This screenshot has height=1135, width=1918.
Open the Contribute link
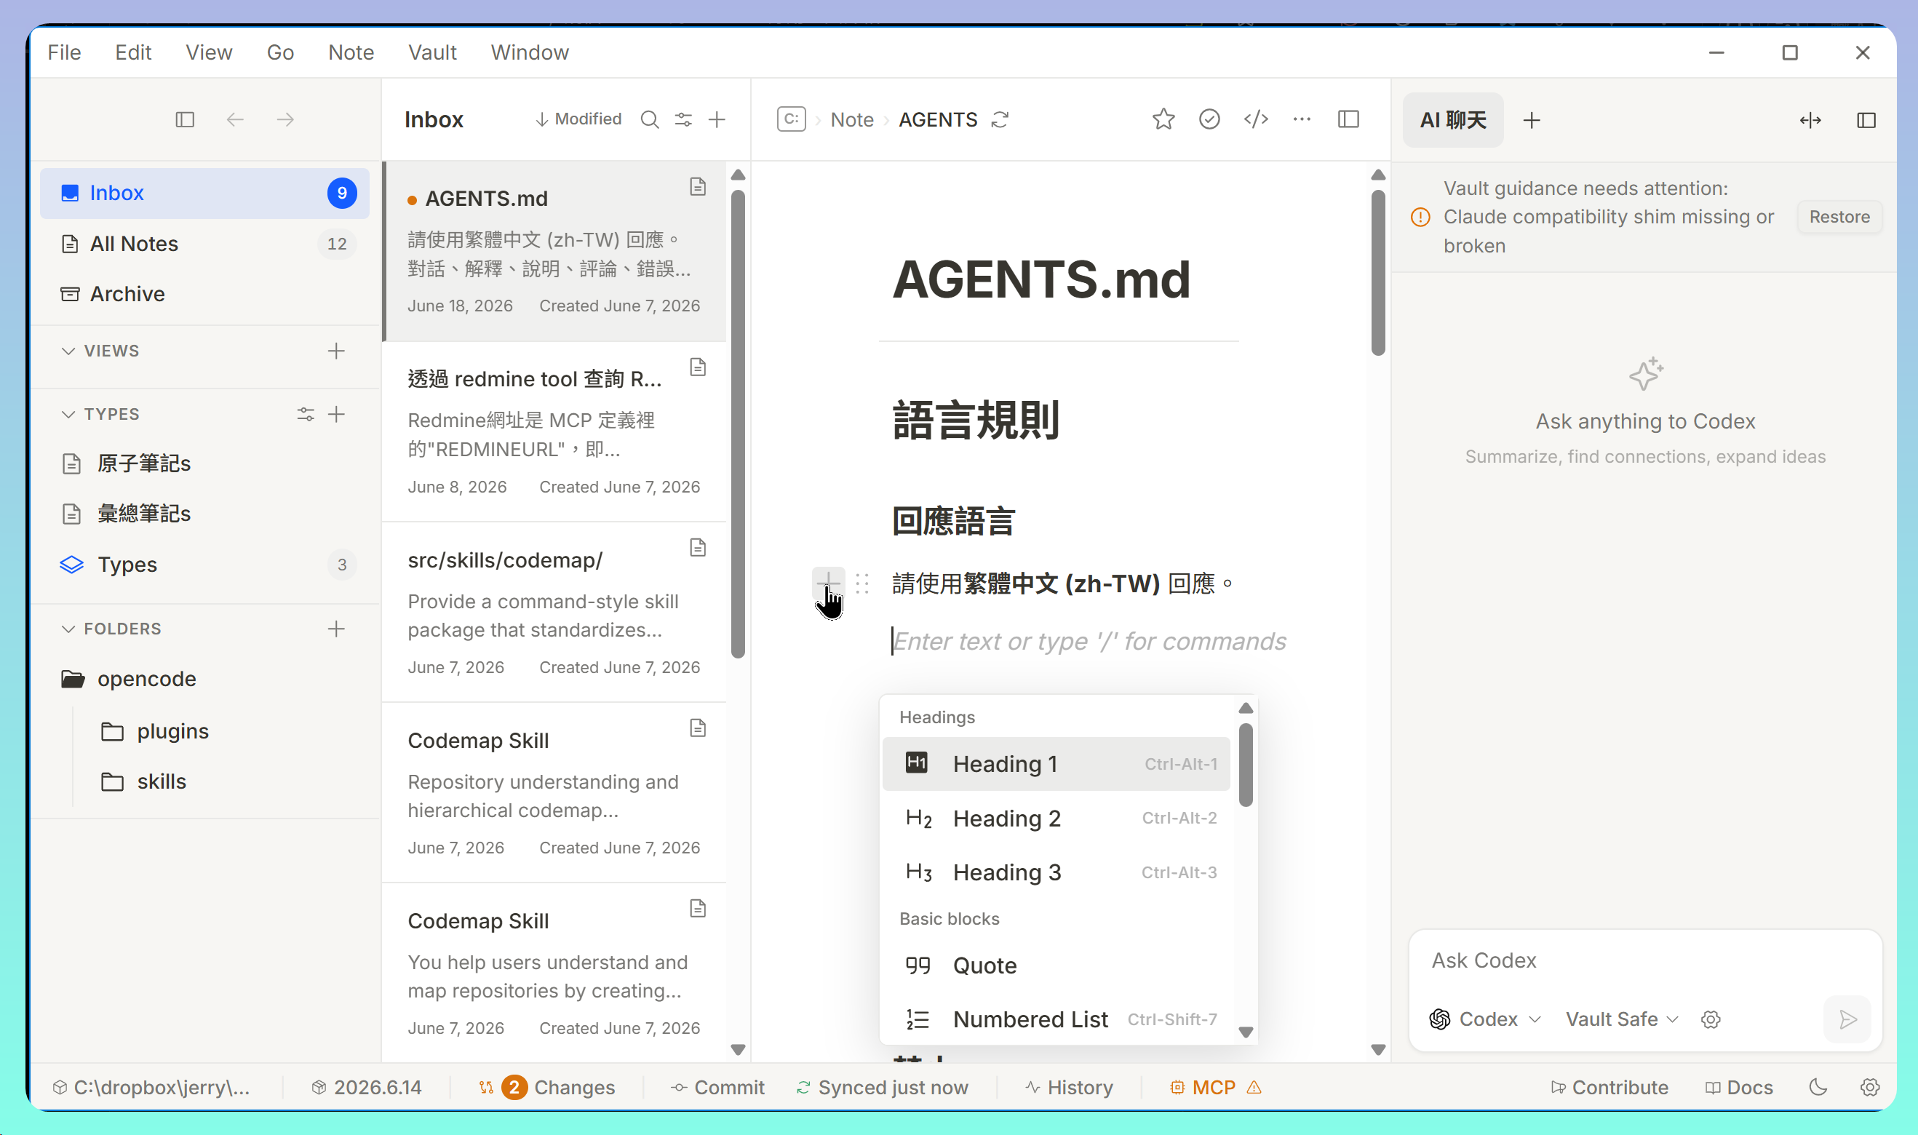click(x=1609, y=1087)
